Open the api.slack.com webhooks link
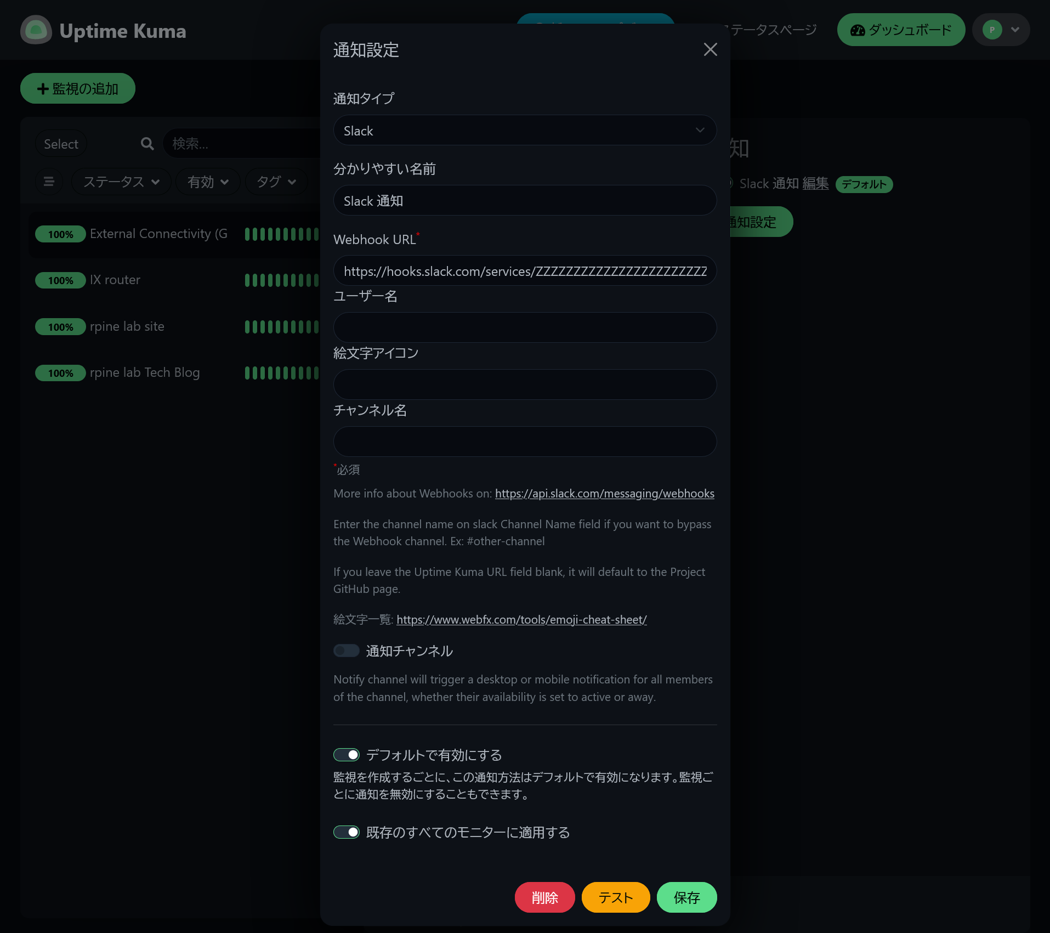This screenshot has height=933, width=1050. 604,494
